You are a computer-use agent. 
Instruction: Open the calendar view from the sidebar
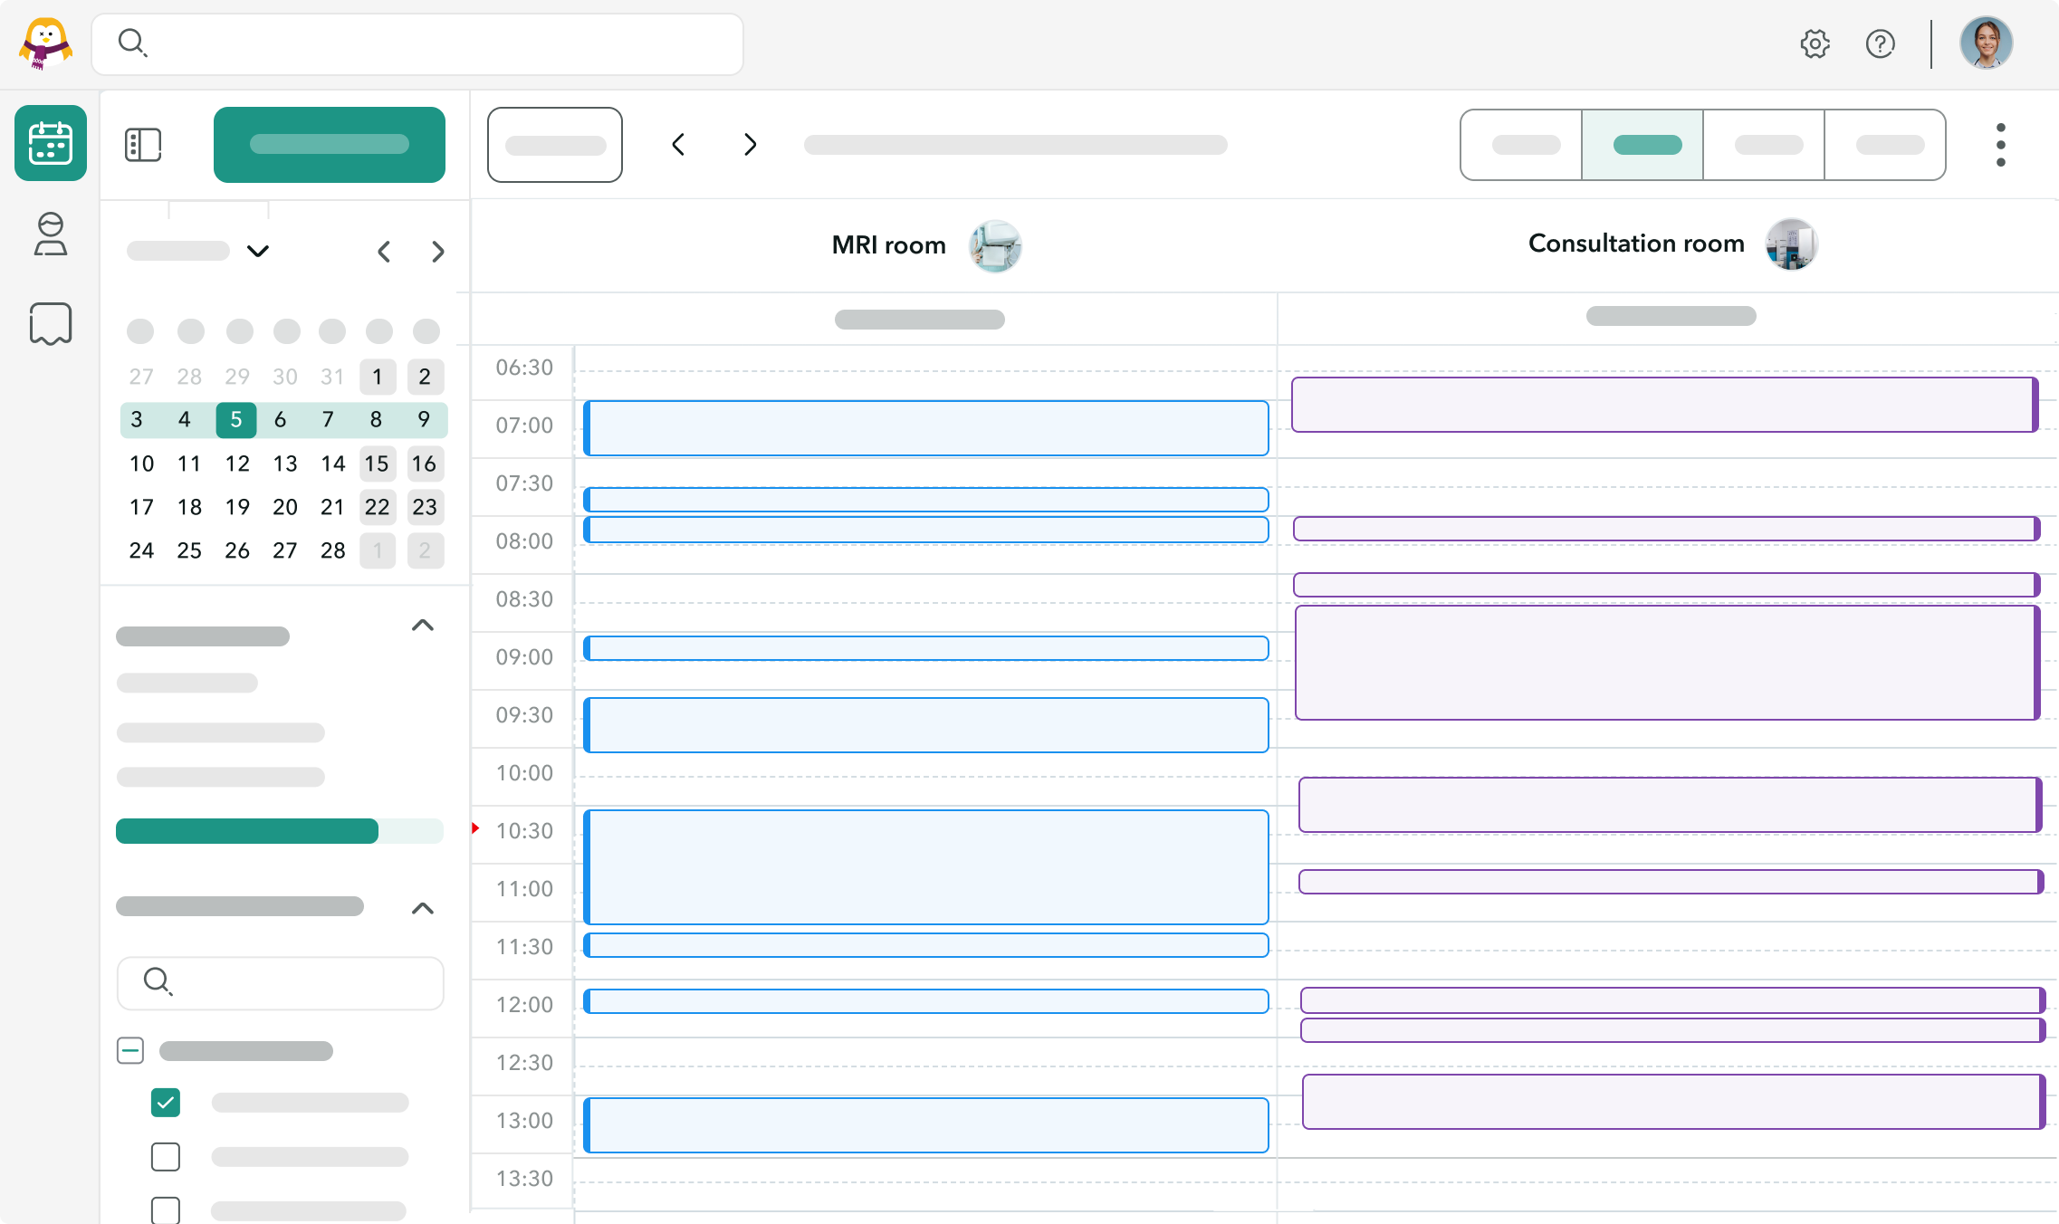point(50,142)
